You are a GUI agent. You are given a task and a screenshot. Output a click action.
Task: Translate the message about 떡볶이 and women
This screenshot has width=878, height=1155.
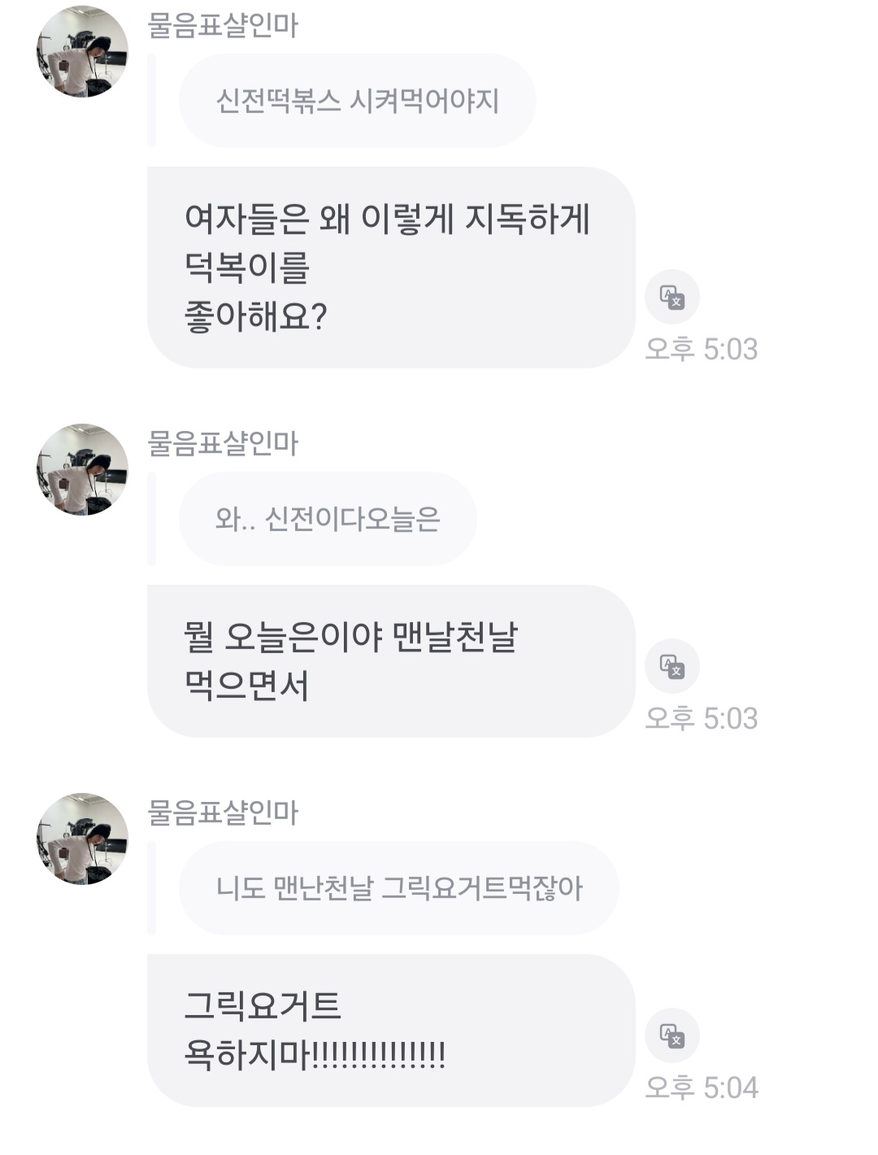coord(672,297)
